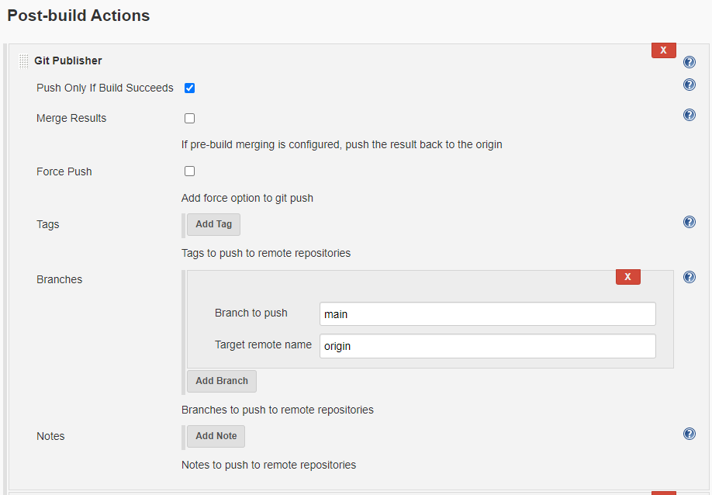The width and height of the screenshot is (712, 495).
Task: Click the Add Note button
Action: pyautogui.click(x=216, y=436)
